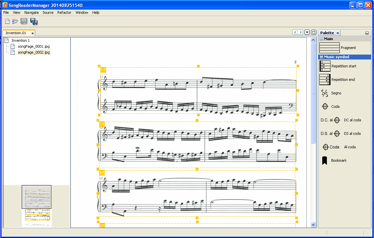Click the top-center handle of fragment 3/5
This screenshot has height=238, width=374.
tap(197, 169)
